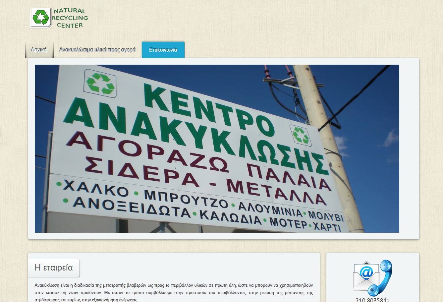Viewport: 443px width, 302px height.
Task: Click the company description paragraph about Ανακύκλωση
Action: click(x=174, y=292)
